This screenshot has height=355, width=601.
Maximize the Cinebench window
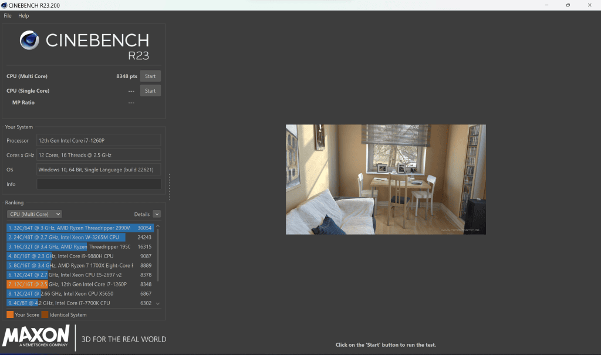(x=568, y=5)
